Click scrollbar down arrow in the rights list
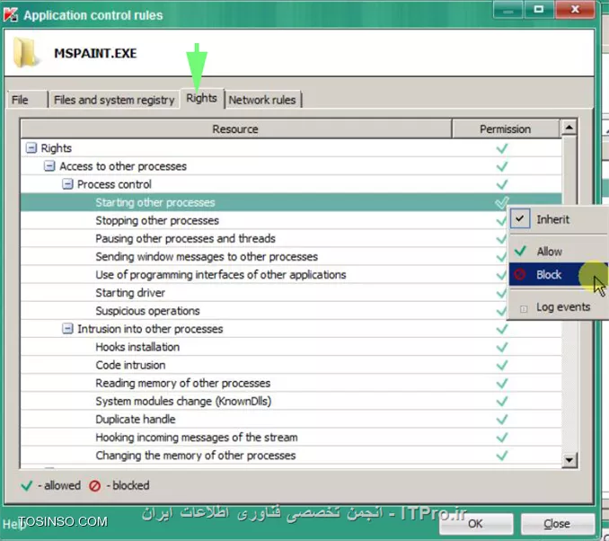Image resolution: width=609 pixels, height=541 pixels. [569, 460]
